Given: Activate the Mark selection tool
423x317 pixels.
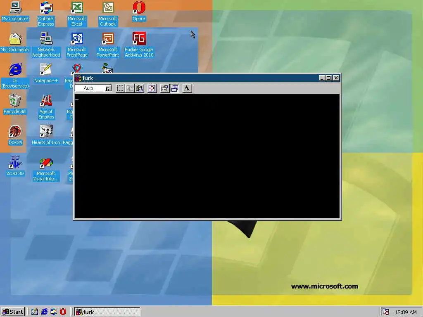Looking at the screenshot, I should 120,88.
